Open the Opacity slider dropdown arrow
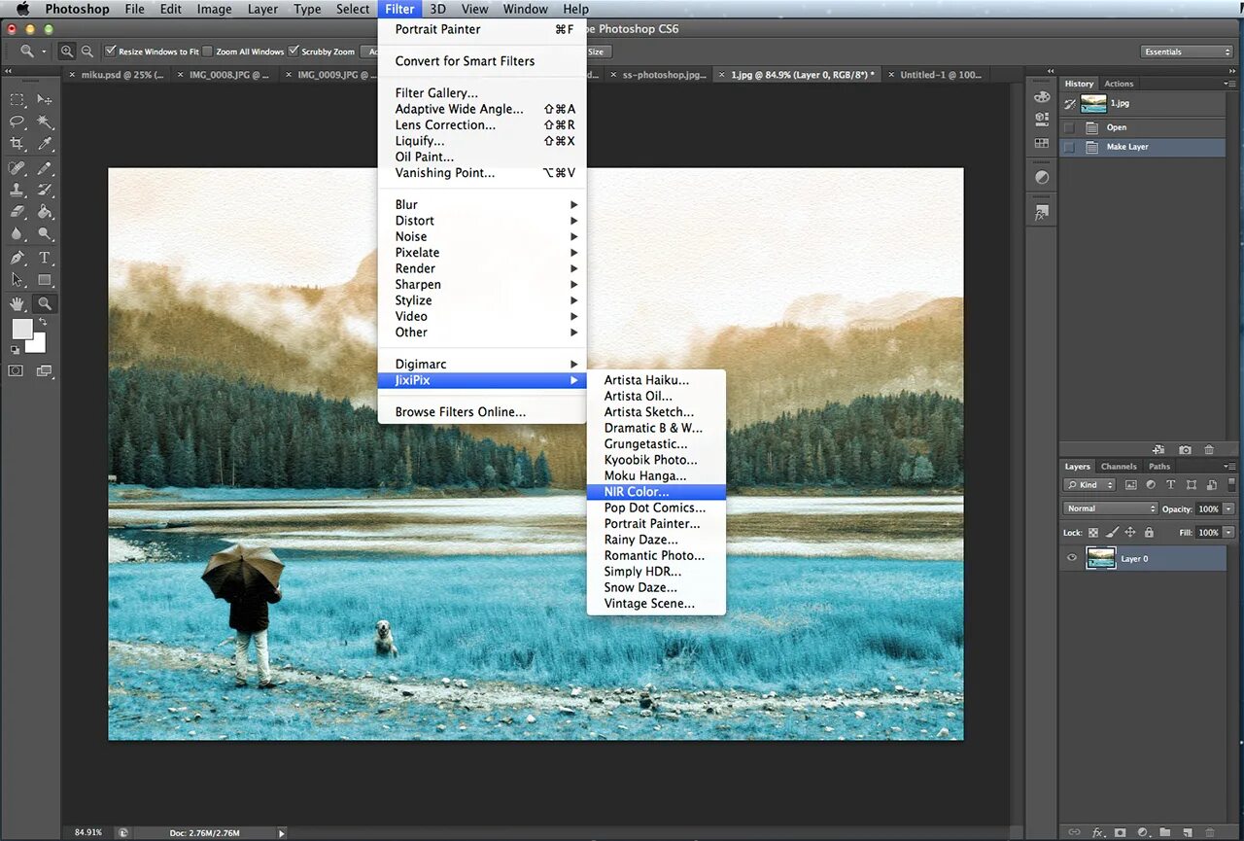 click(x=1228, y=508)
